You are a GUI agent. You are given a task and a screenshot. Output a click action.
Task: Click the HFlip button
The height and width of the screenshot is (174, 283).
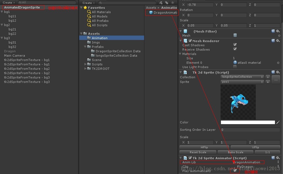coord(204,147)
